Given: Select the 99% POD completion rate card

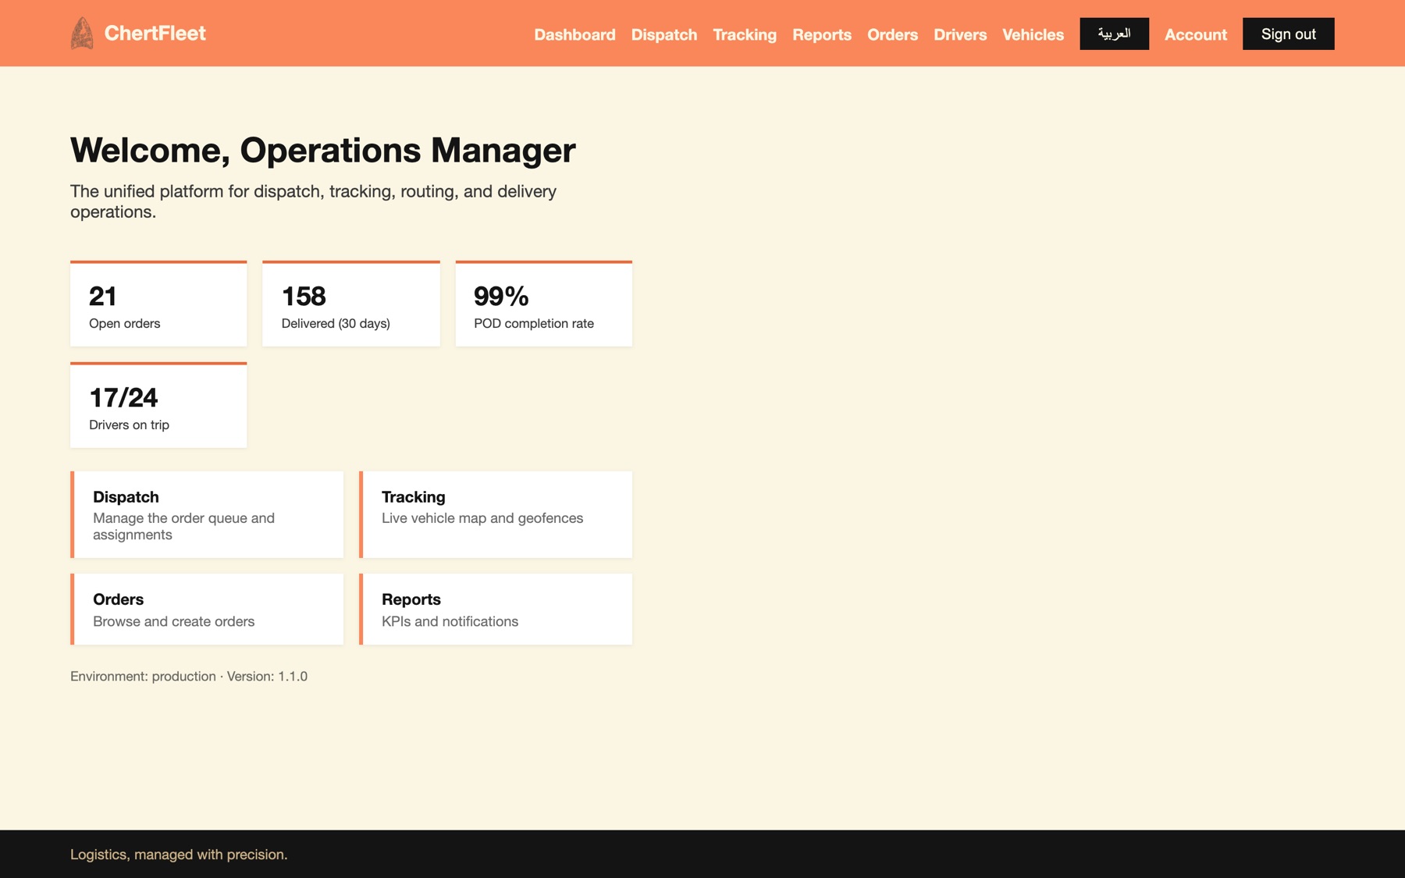Looking at the screenshot, I should pyautogui.click(x=544, y=304).
